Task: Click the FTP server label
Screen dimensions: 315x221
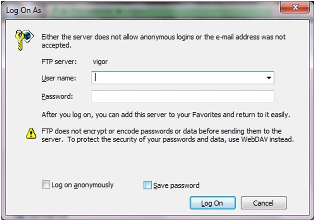Action: [x=59, y=62]
